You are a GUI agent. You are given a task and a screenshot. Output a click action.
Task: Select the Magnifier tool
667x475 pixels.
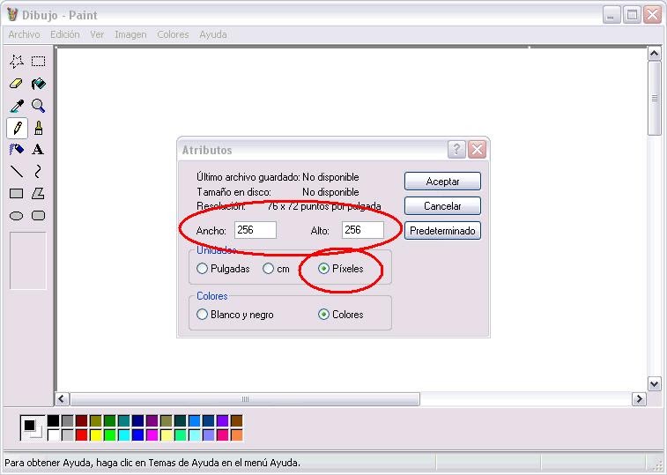(x=38, y=106)
